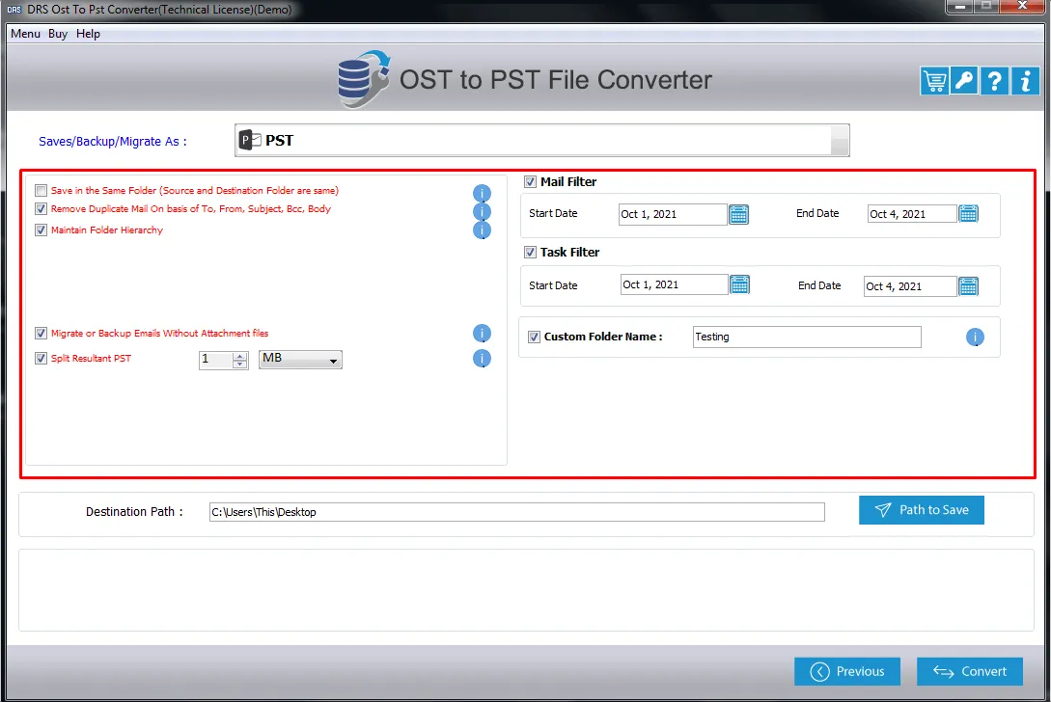Click Task Filter Start Date field

674,284
